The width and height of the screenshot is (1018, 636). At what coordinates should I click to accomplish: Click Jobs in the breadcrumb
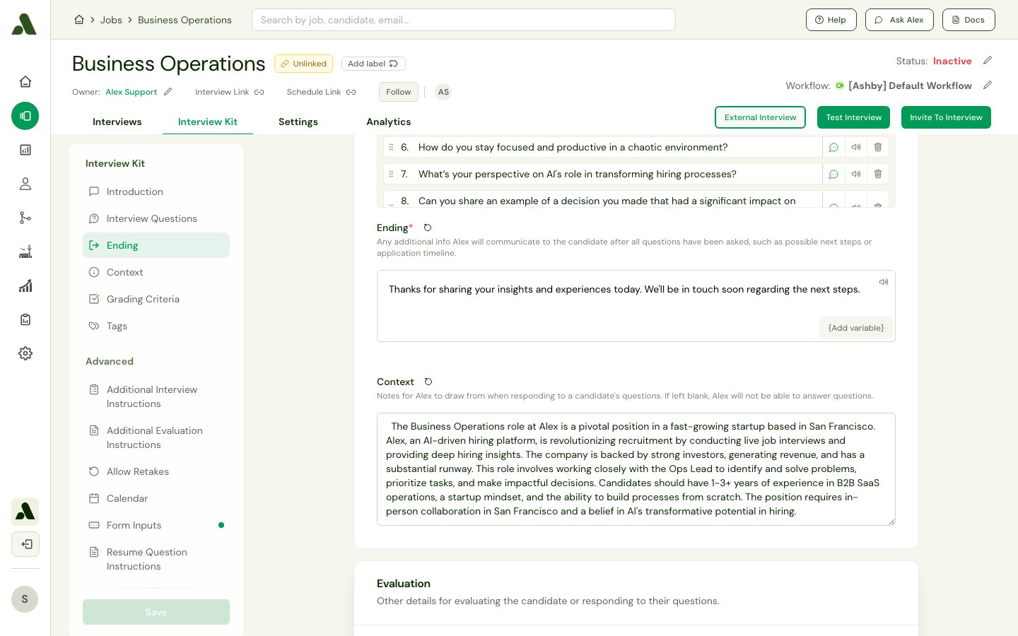[111, 20]
